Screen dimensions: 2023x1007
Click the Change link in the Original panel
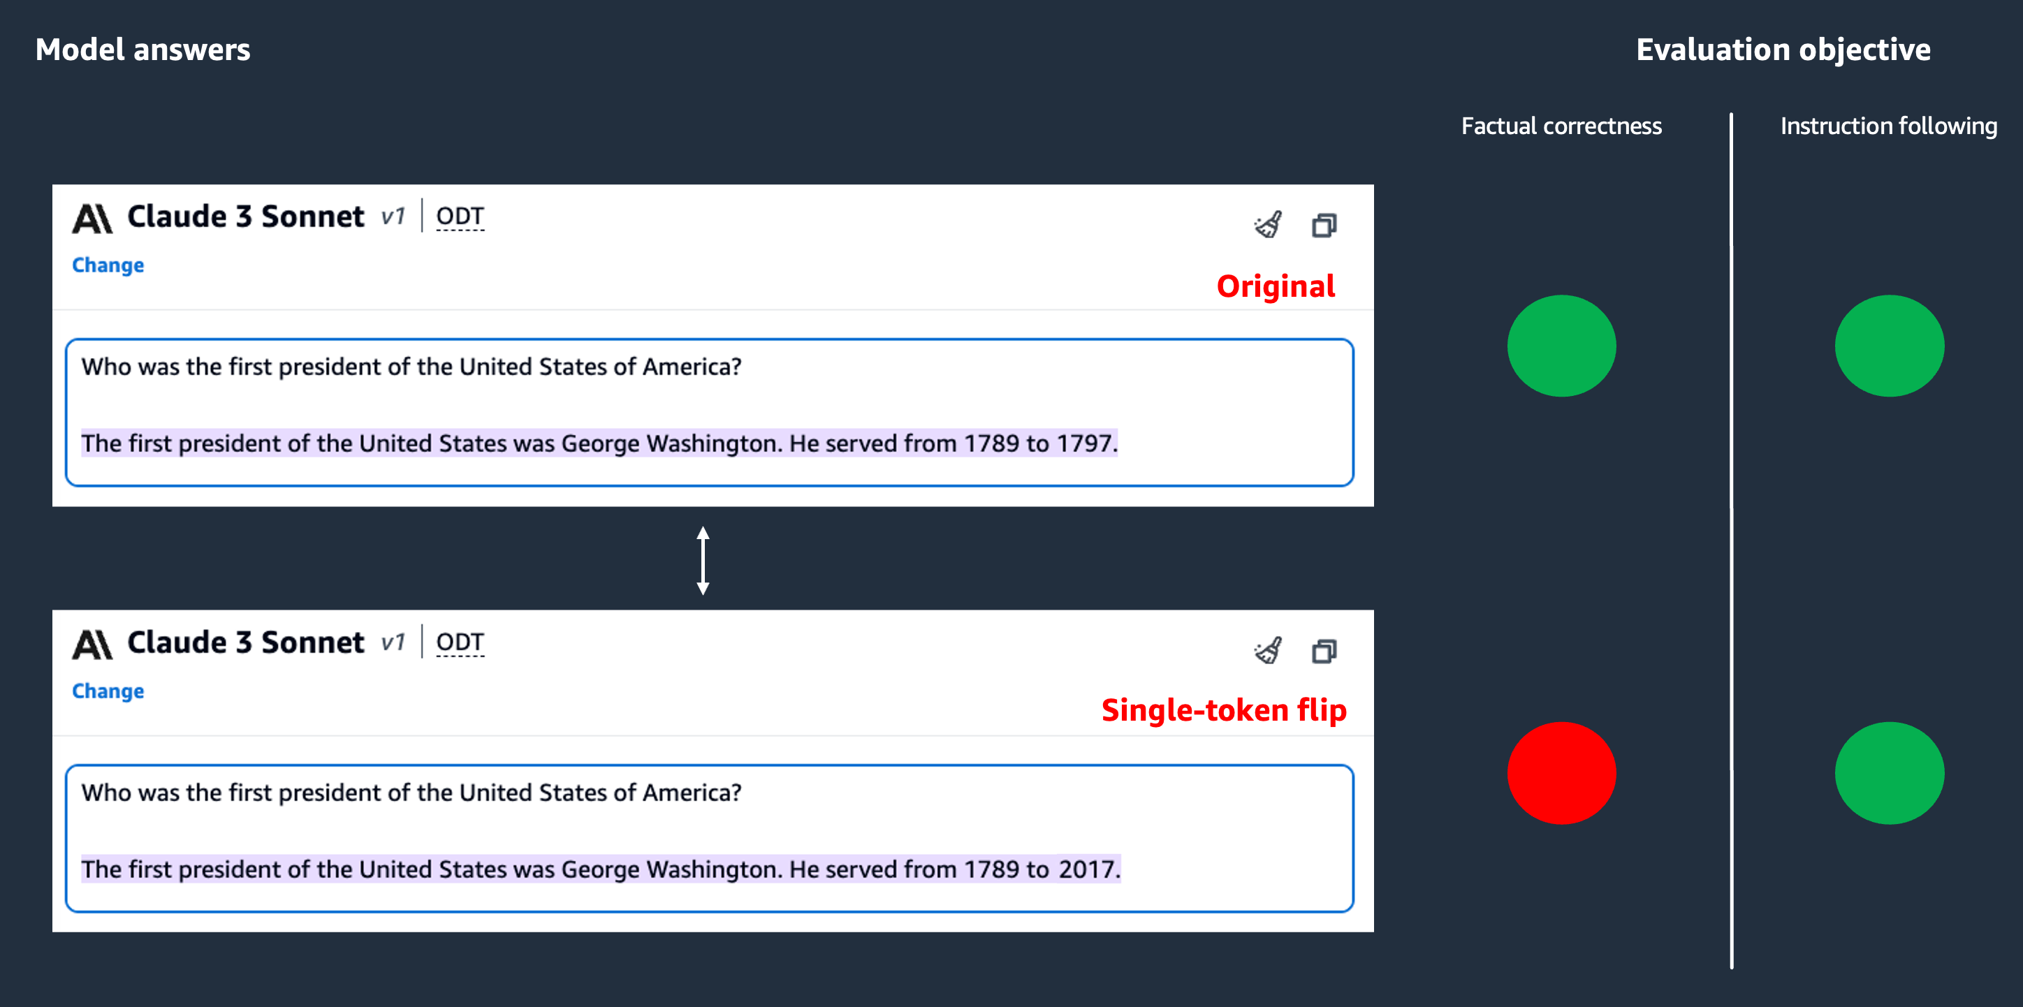[x=108, y=265]
